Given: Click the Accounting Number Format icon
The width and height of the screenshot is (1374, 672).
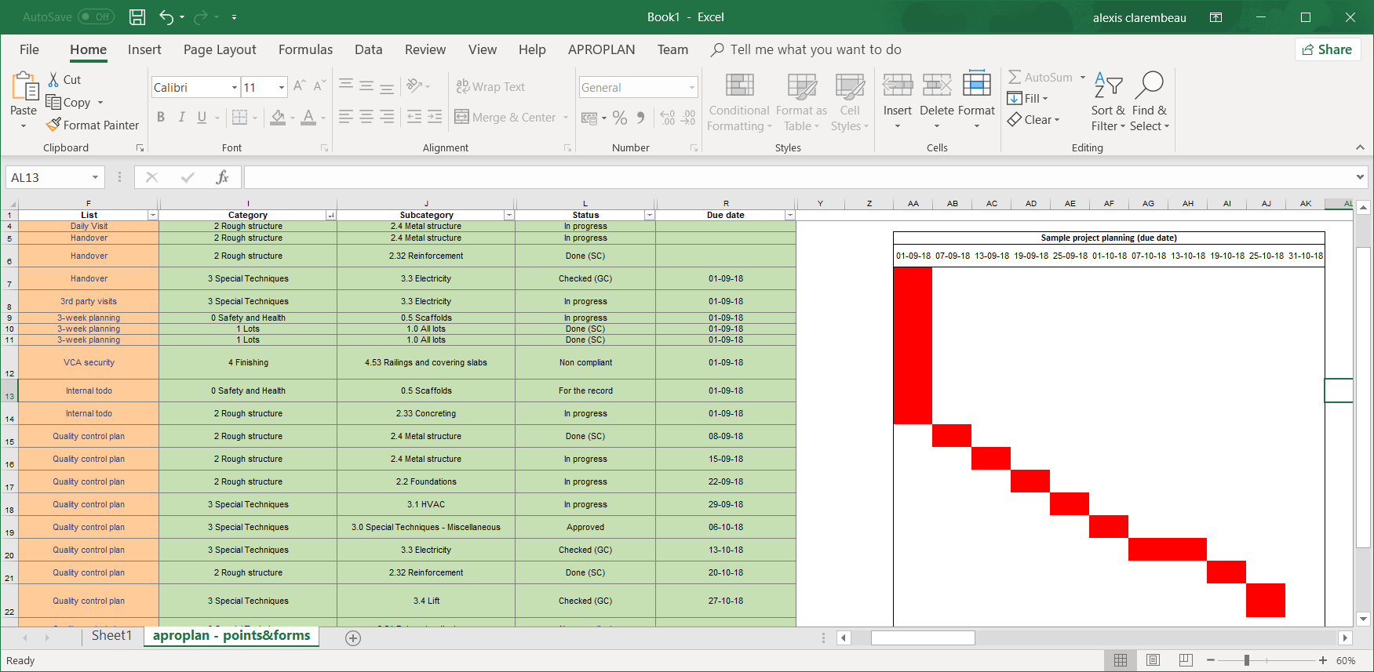Looking at the screenshot, I should tap(589, 118).
